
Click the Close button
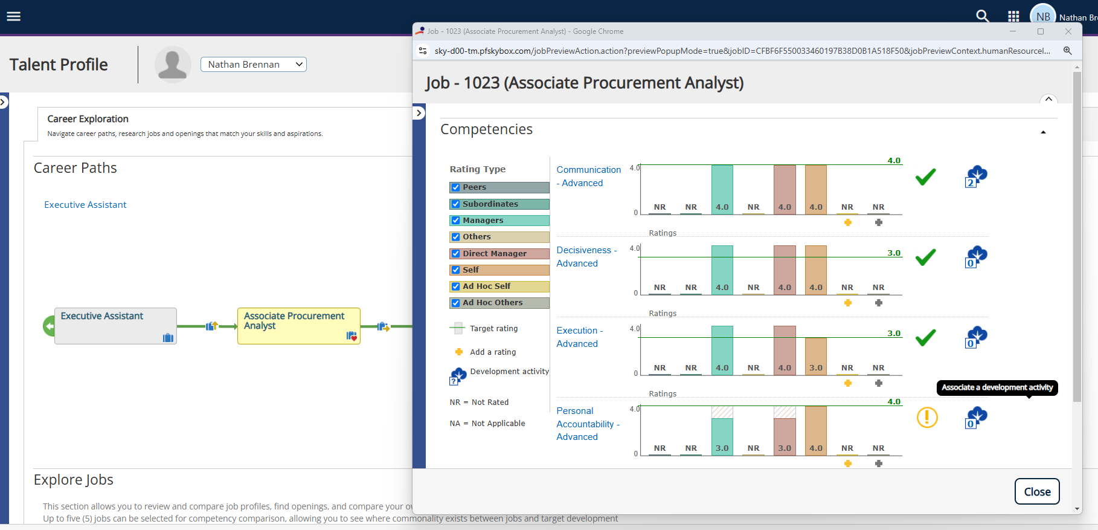1036,491
